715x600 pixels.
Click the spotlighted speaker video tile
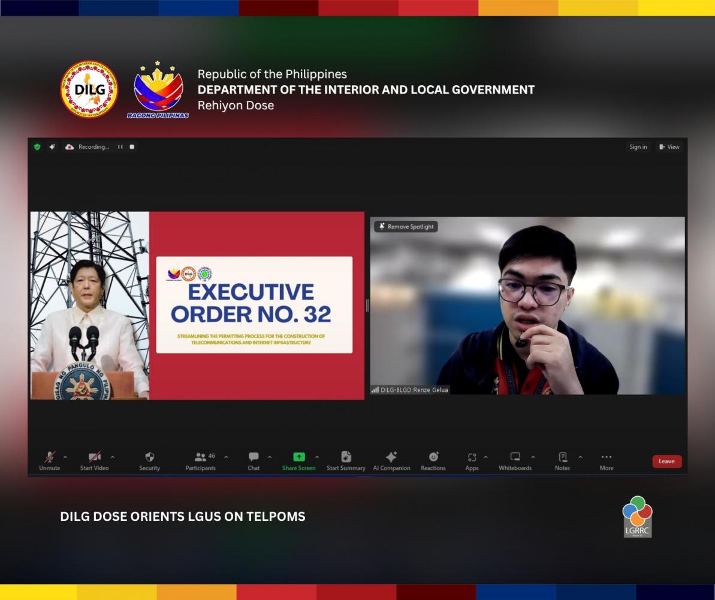tap(527, 305)
